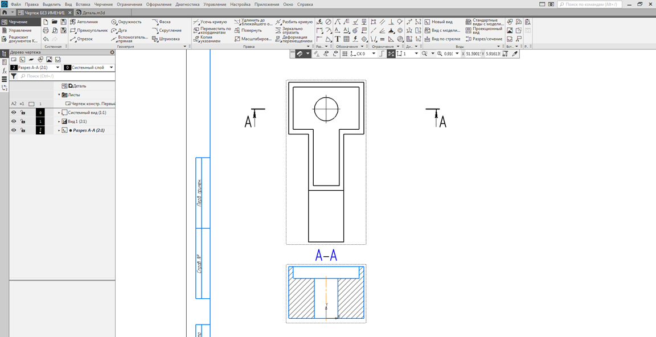The height and width of the screenshot is (337, 656).
Task: Expand the Системный вид (1:1) tree node
Action: pos(59,113)
